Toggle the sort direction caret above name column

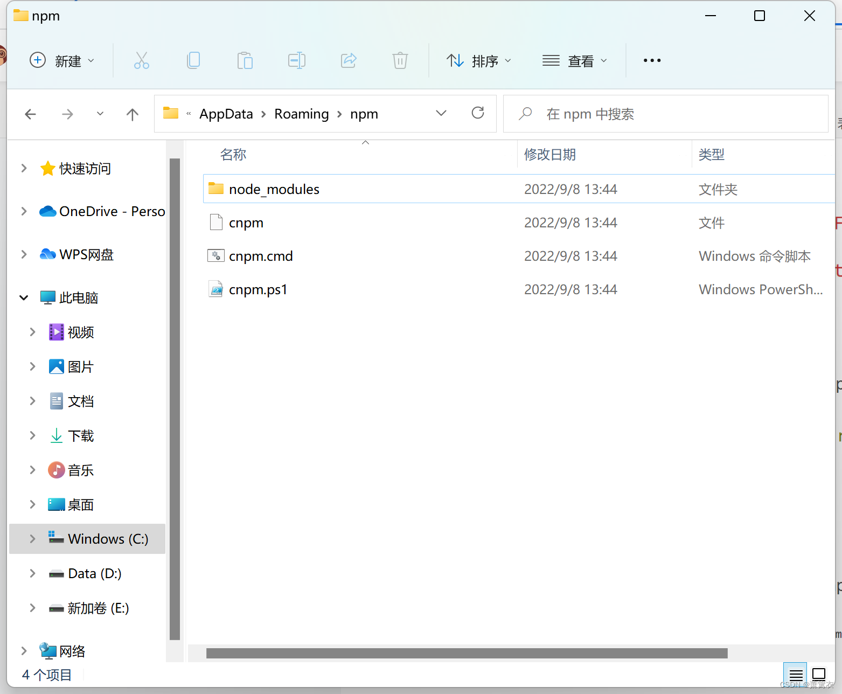point(365,142)
